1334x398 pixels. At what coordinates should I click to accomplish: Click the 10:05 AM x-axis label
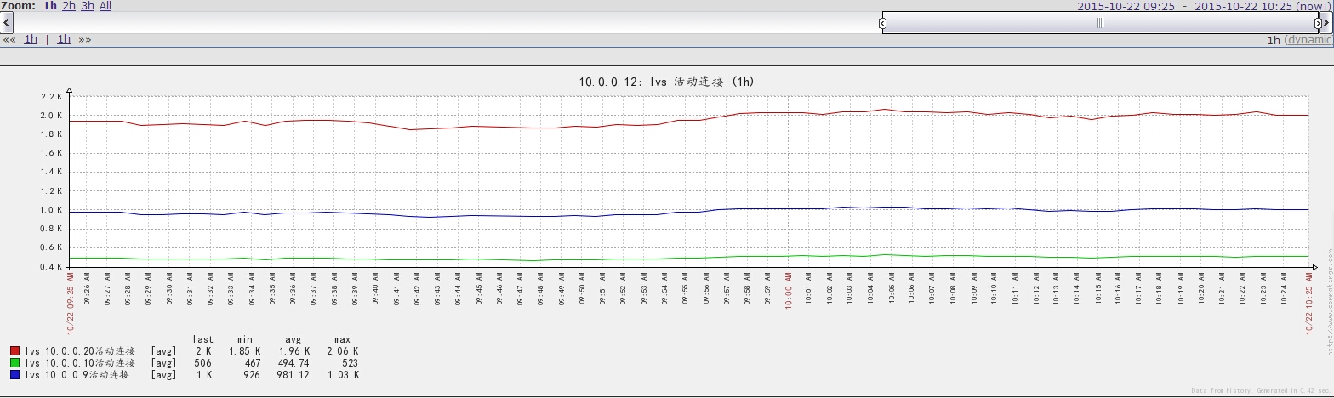(892, 289)
